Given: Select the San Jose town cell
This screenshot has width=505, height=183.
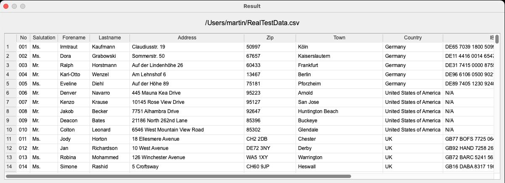Looking at the screenshot, I should click(x=339, y=102).
